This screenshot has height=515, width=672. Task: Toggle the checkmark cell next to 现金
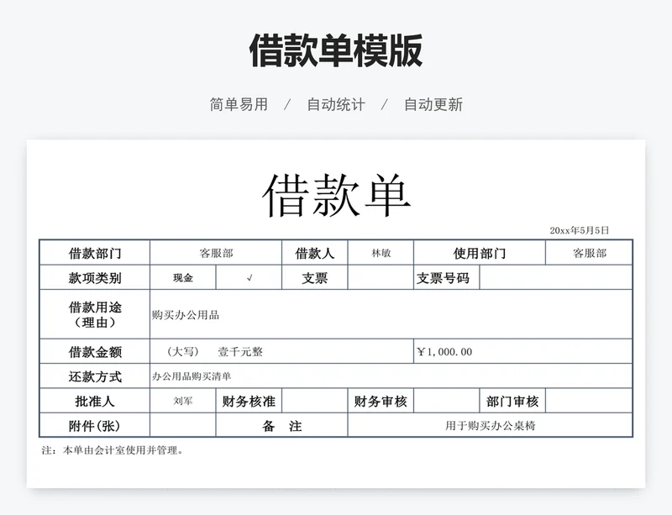(249, 277)
